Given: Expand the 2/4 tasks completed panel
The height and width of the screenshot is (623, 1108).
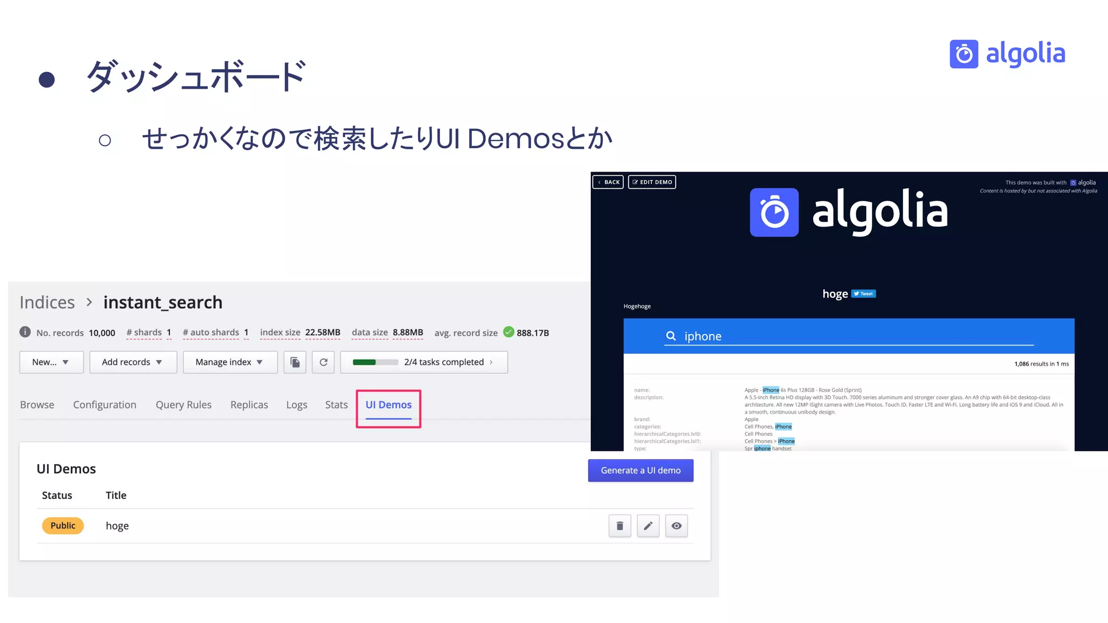Looking at the screenshot, I should tap(424, 362).
